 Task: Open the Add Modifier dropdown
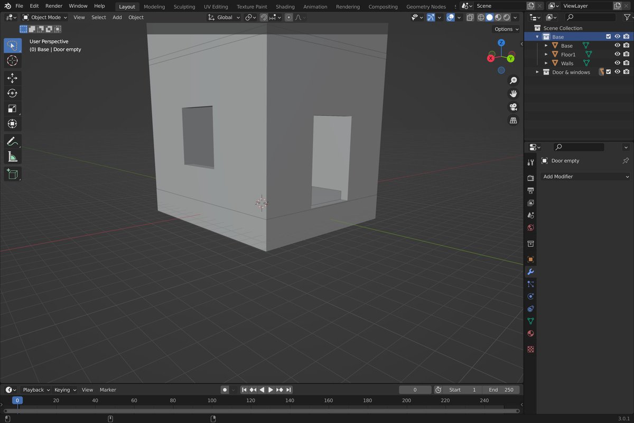click(x=586, y=177)
